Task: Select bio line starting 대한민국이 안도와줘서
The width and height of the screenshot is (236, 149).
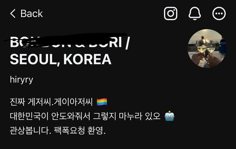Action: (85, 116)
